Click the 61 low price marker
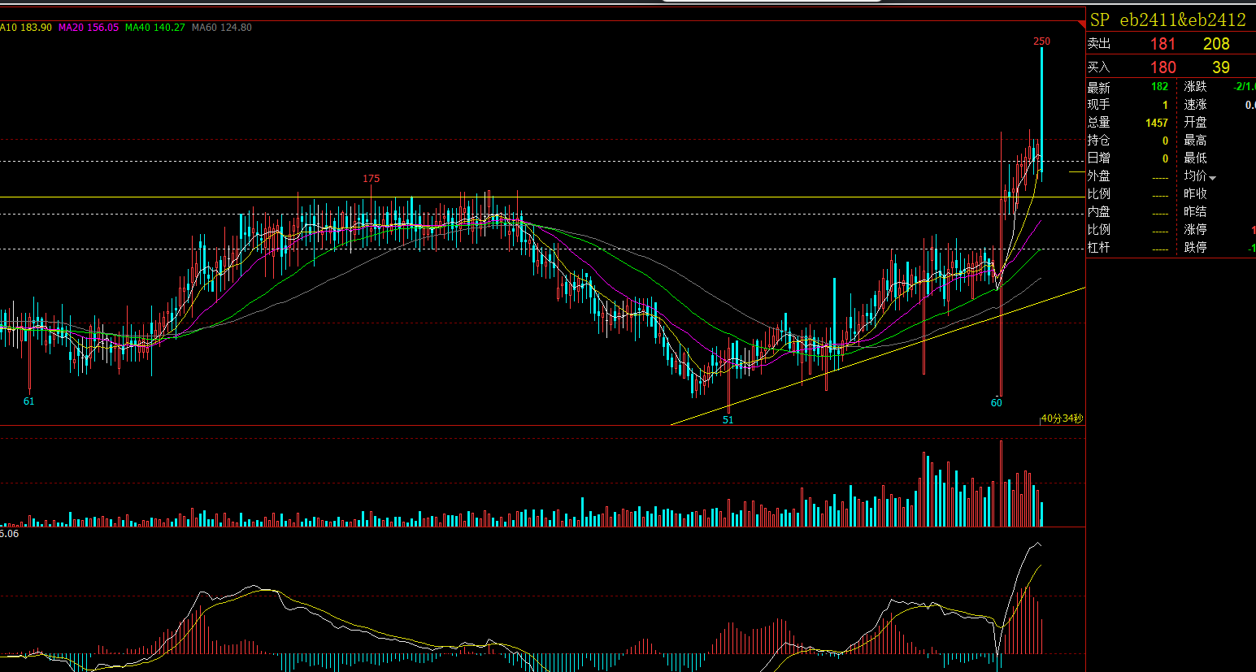This screenshot has height=672, width=1256. tap(29, 401)
